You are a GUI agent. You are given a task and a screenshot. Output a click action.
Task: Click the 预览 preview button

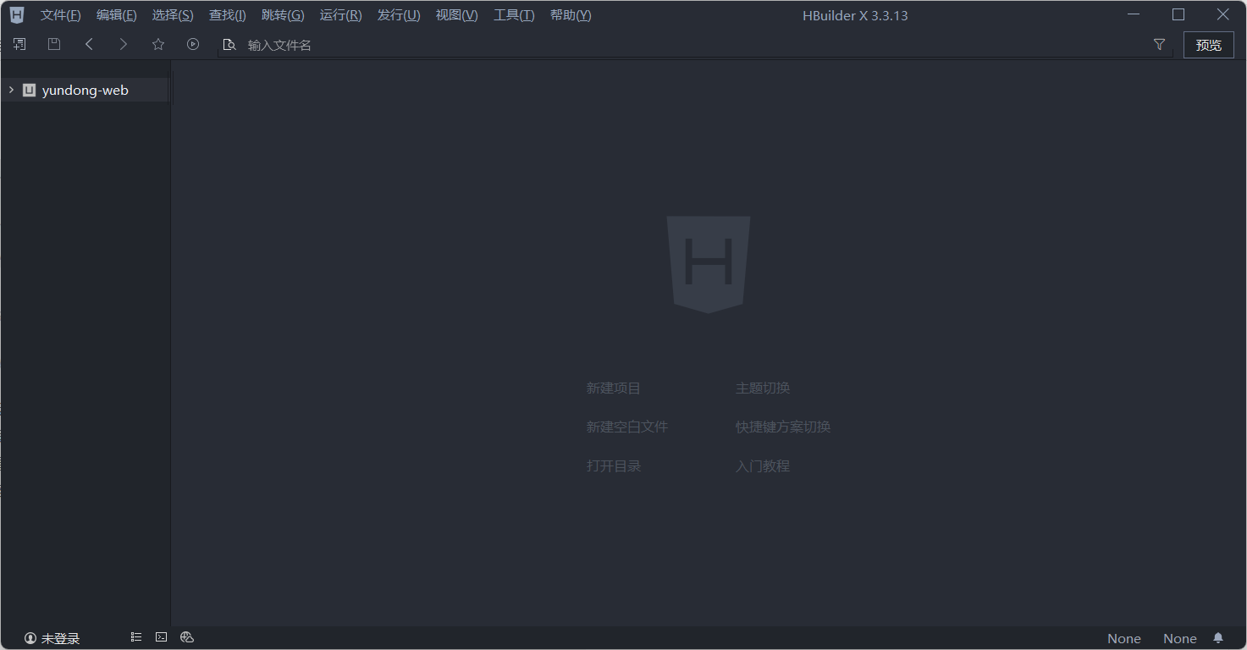[x=1208, y=44]
